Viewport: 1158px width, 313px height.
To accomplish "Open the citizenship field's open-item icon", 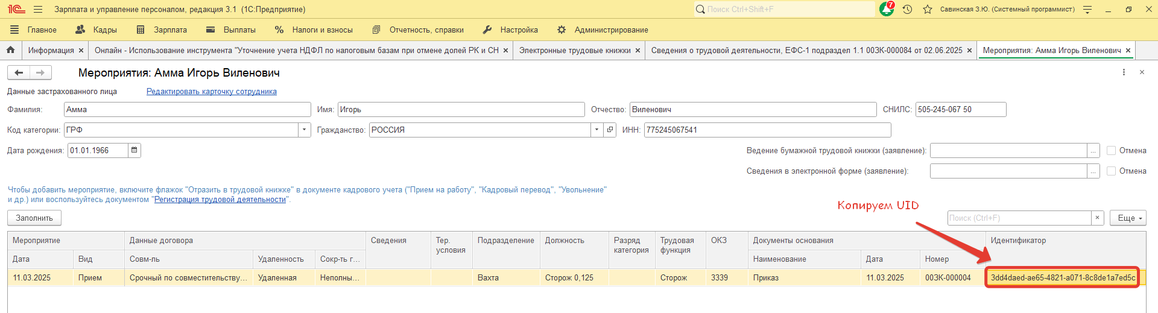I will (x=610, y=130).
